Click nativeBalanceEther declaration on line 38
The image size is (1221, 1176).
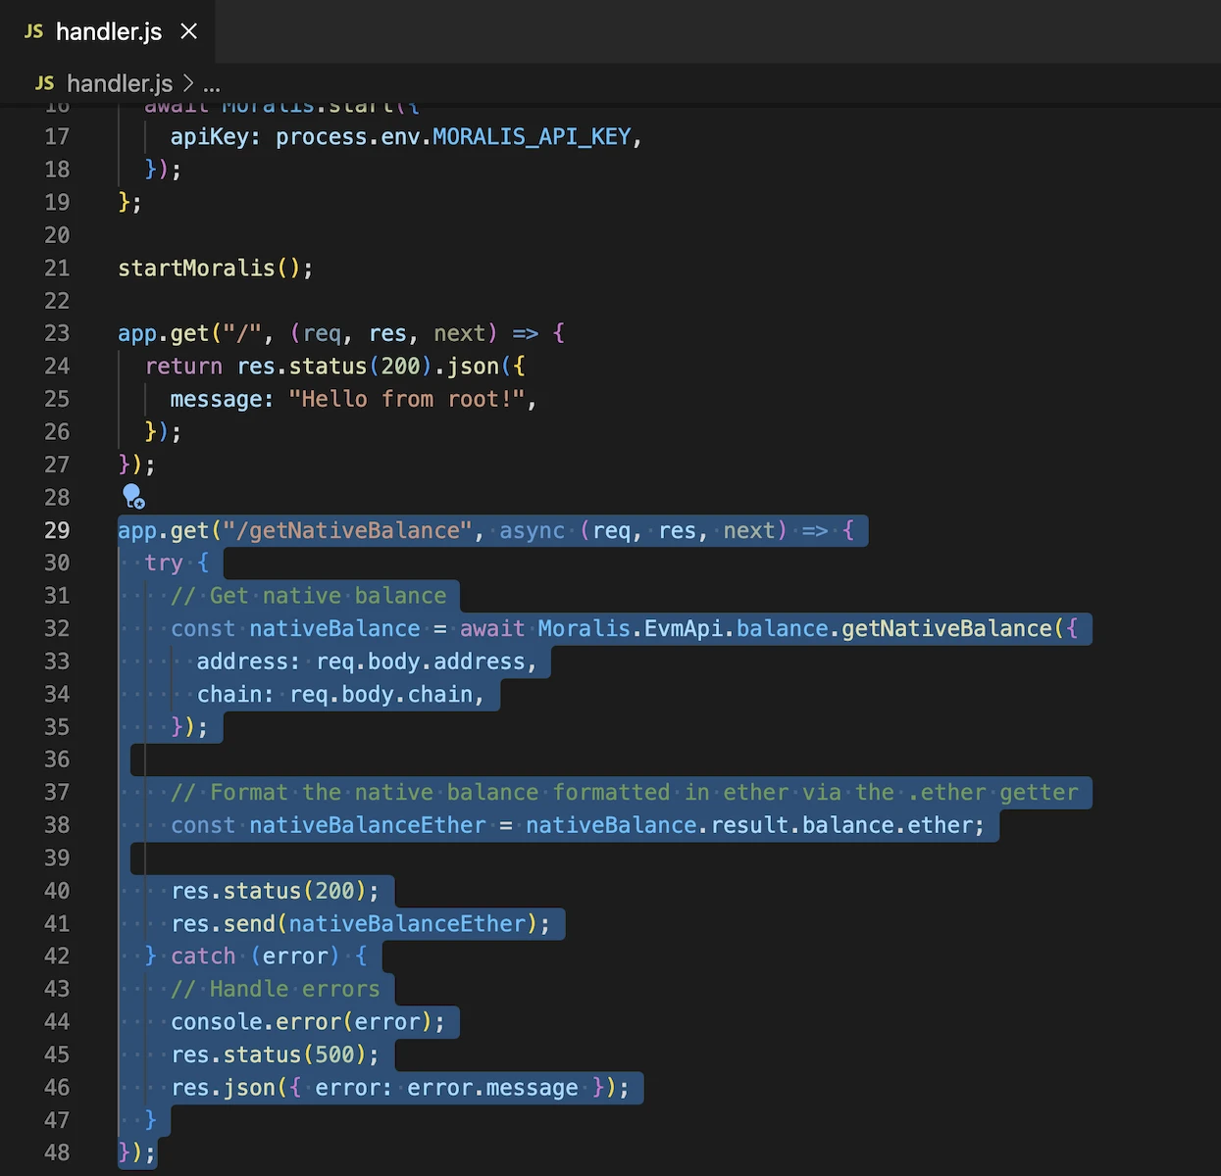367,825
